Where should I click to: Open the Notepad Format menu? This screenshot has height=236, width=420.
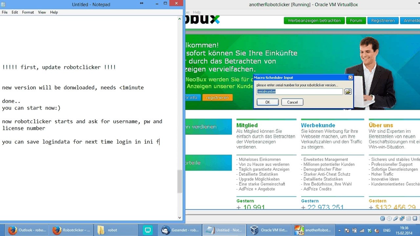28,12
